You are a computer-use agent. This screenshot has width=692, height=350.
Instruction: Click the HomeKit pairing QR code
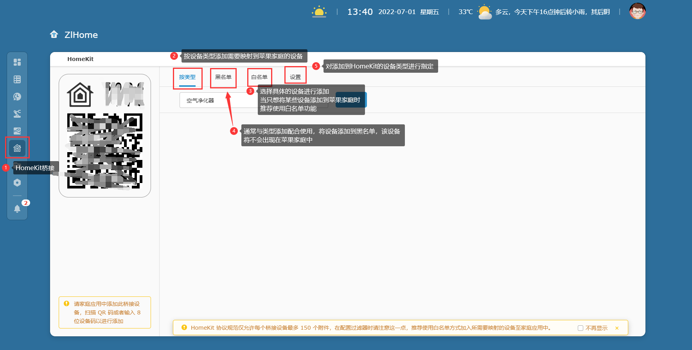(x=105, y=151)
